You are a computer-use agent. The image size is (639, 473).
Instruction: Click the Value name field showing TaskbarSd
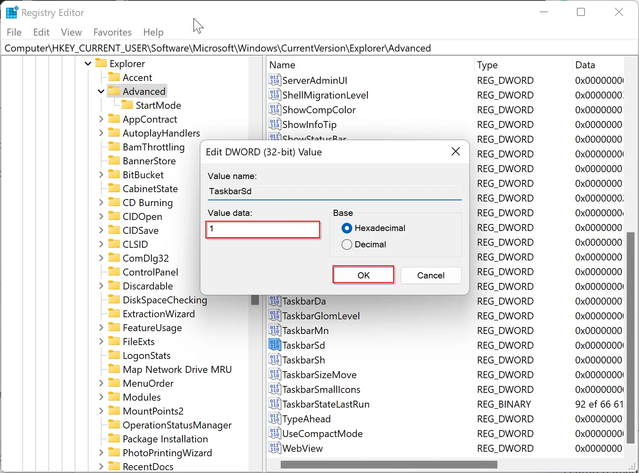click(335, 191)
